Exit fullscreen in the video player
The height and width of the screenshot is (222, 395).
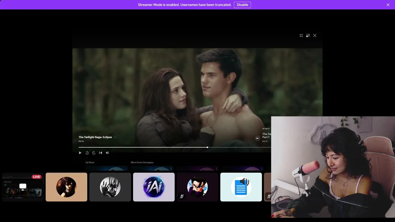click(x=301, y=35)
